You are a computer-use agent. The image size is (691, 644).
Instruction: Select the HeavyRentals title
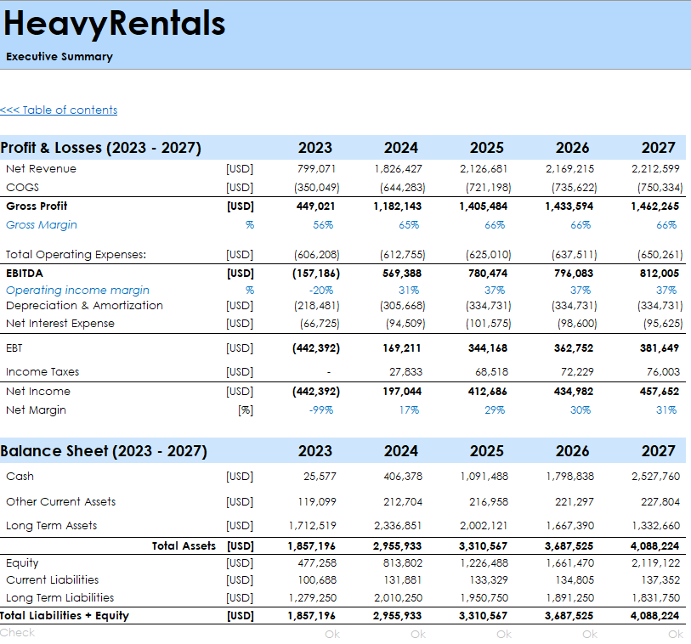(115, 23)
